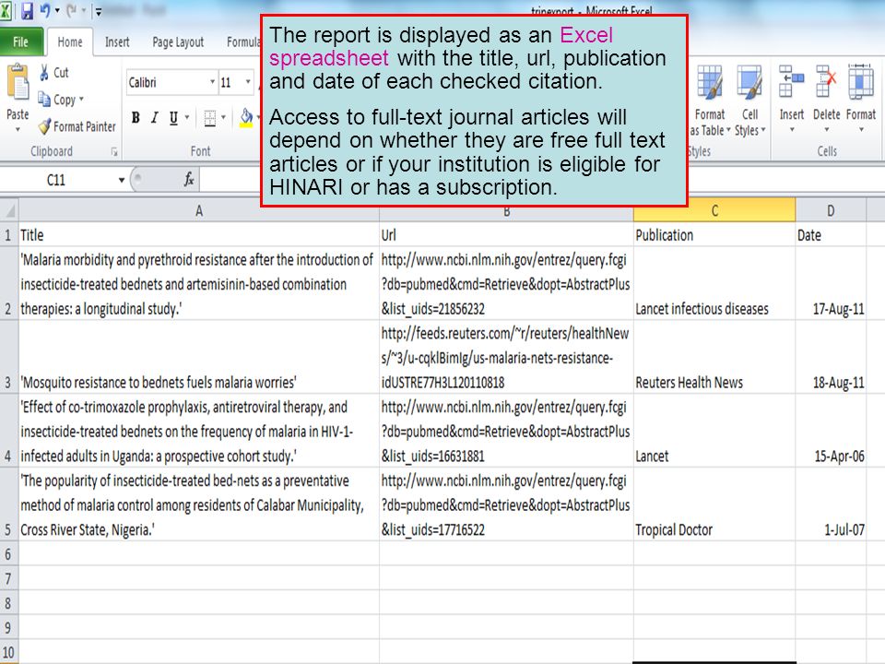Viewport: 885px width, 664px height.
Task: Expand the Paste options arrow
Action: (18, 130)
